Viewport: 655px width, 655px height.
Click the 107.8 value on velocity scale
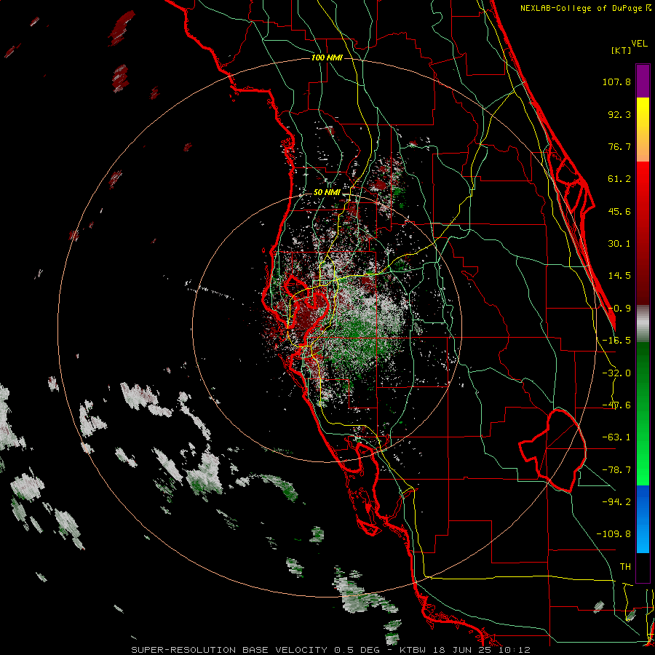pos(616,82)
